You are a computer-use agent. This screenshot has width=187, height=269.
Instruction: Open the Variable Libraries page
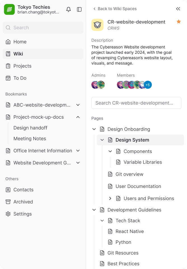click(x=143, y=162)
